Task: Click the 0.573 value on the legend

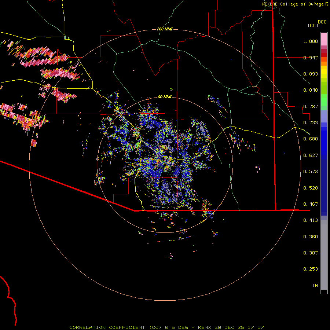Action: (311, 172)
